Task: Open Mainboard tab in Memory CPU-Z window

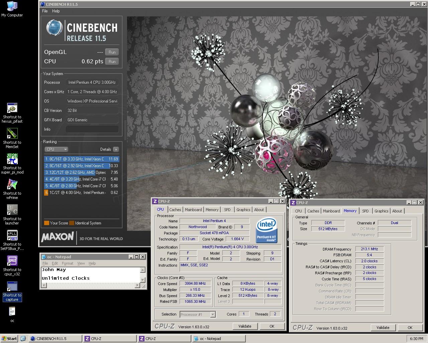Action: 331,211
